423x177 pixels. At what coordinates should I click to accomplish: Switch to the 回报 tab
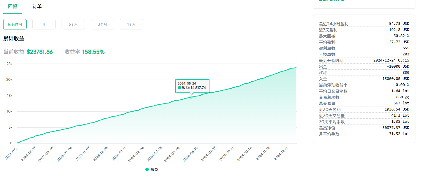13,6
